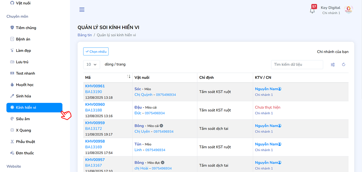Click the user icon beside first Nguyễn Nam
Image resolution: width=362 pixels, height=172 pixels.
click(x=280, y=89)
